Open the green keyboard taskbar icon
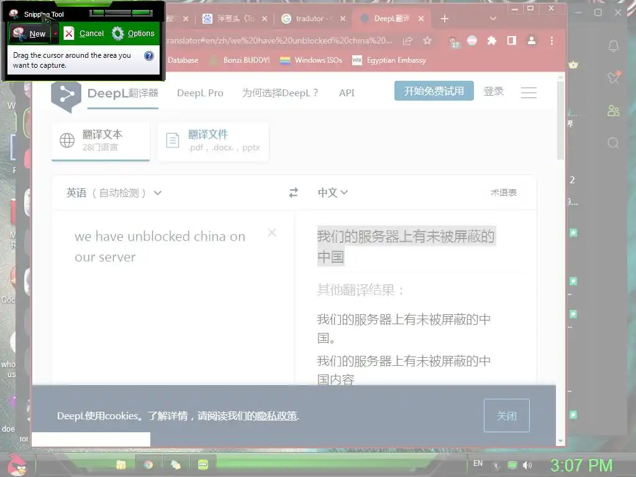 (203, 465)
